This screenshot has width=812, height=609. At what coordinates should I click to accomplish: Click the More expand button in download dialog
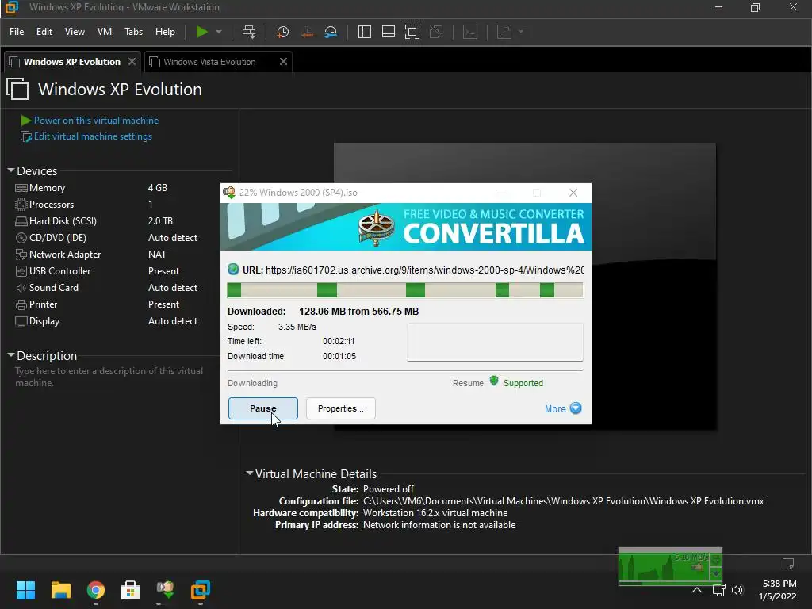pyautogui.click(x=563, y=408)
